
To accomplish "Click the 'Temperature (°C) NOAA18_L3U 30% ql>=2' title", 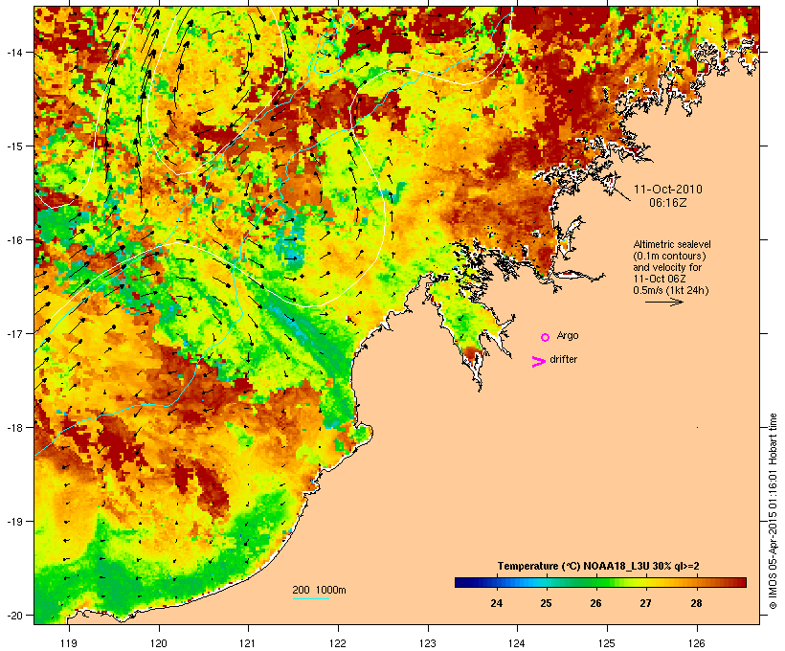I will click(x=598, y=566).
